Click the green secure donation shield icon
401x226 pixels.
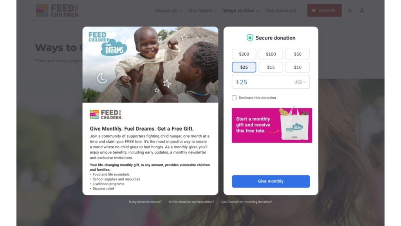tap(250, 38)
